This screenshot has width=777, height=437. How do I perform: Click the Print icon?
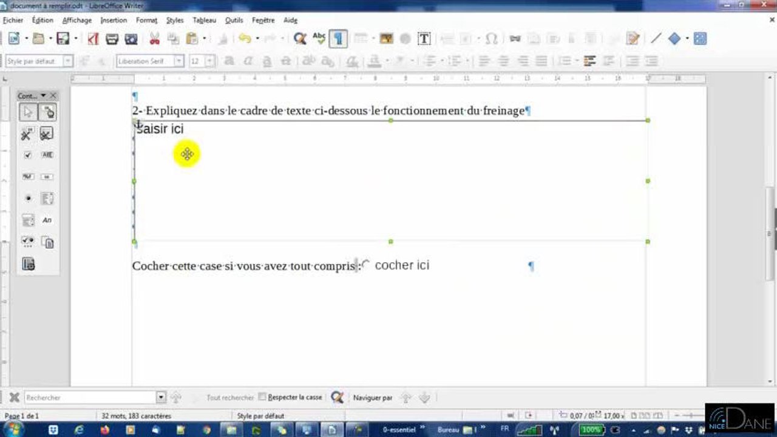pyautogui.click(x=112, y=39)
